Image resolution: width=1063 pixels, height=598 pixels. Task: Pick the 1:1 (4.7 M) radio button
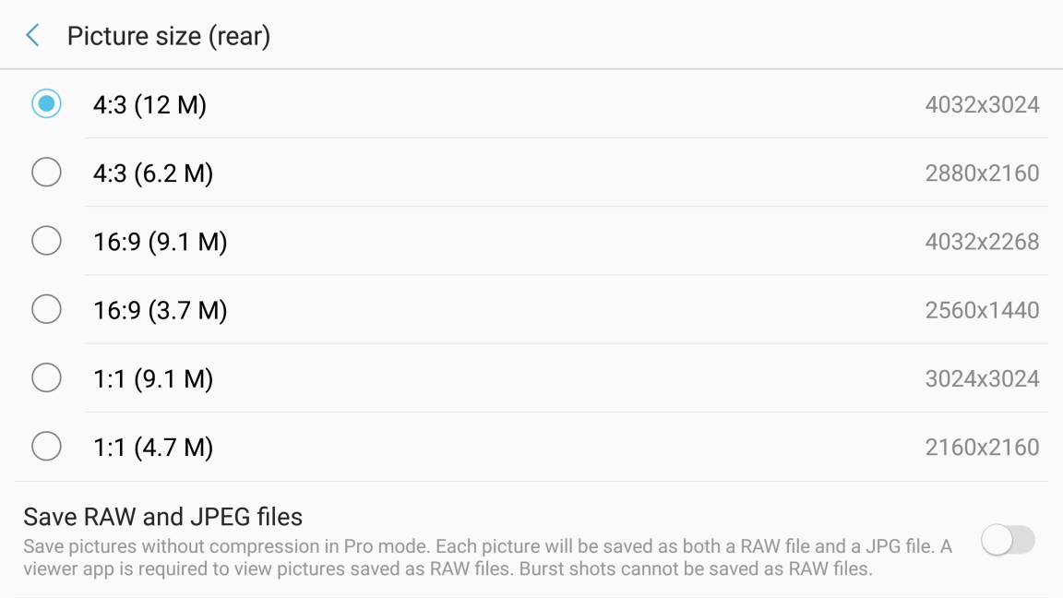click(46, 447)
